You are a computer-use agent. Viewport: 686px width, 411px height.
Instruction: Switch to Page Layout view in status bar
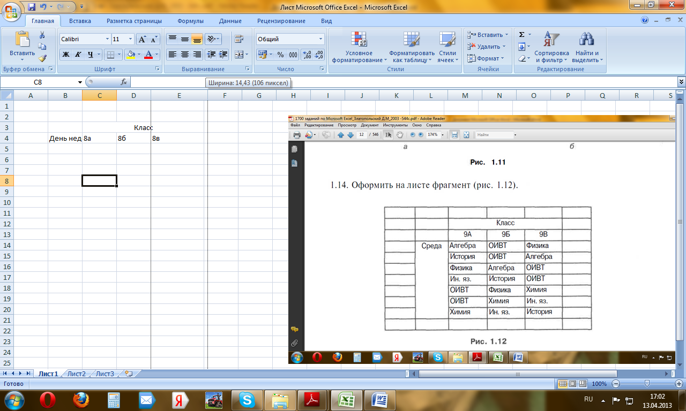[x=571, y=384]
